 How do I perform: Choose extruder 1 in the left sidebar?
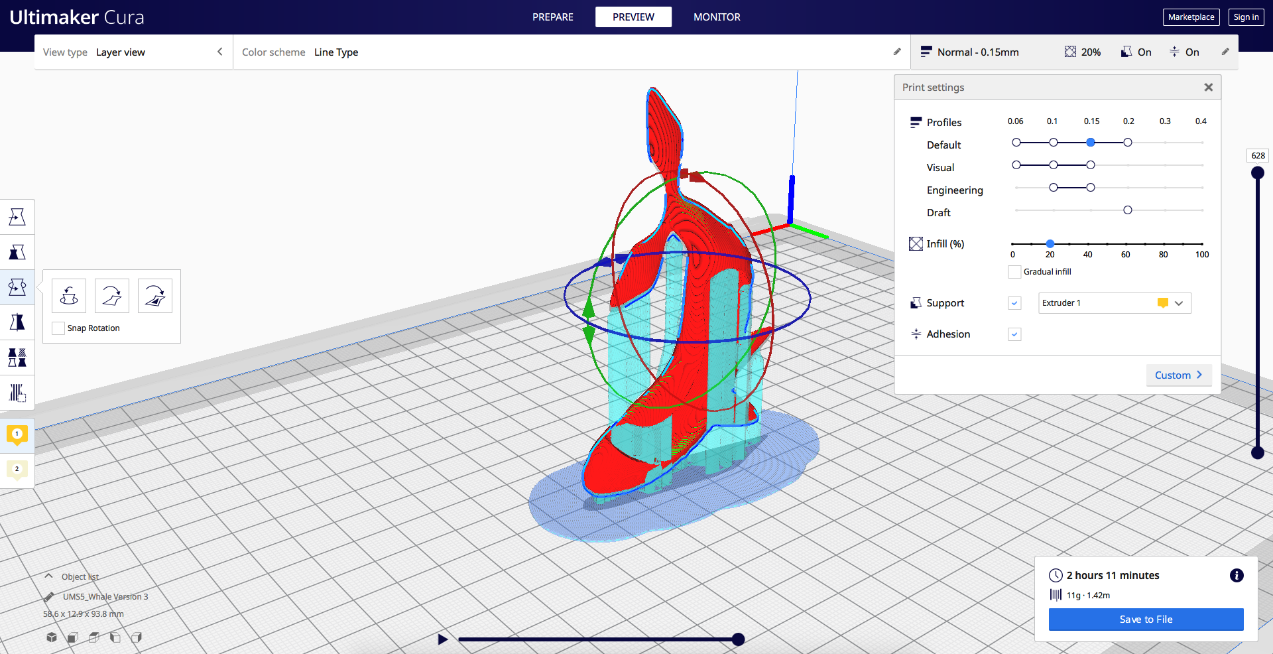17,435
